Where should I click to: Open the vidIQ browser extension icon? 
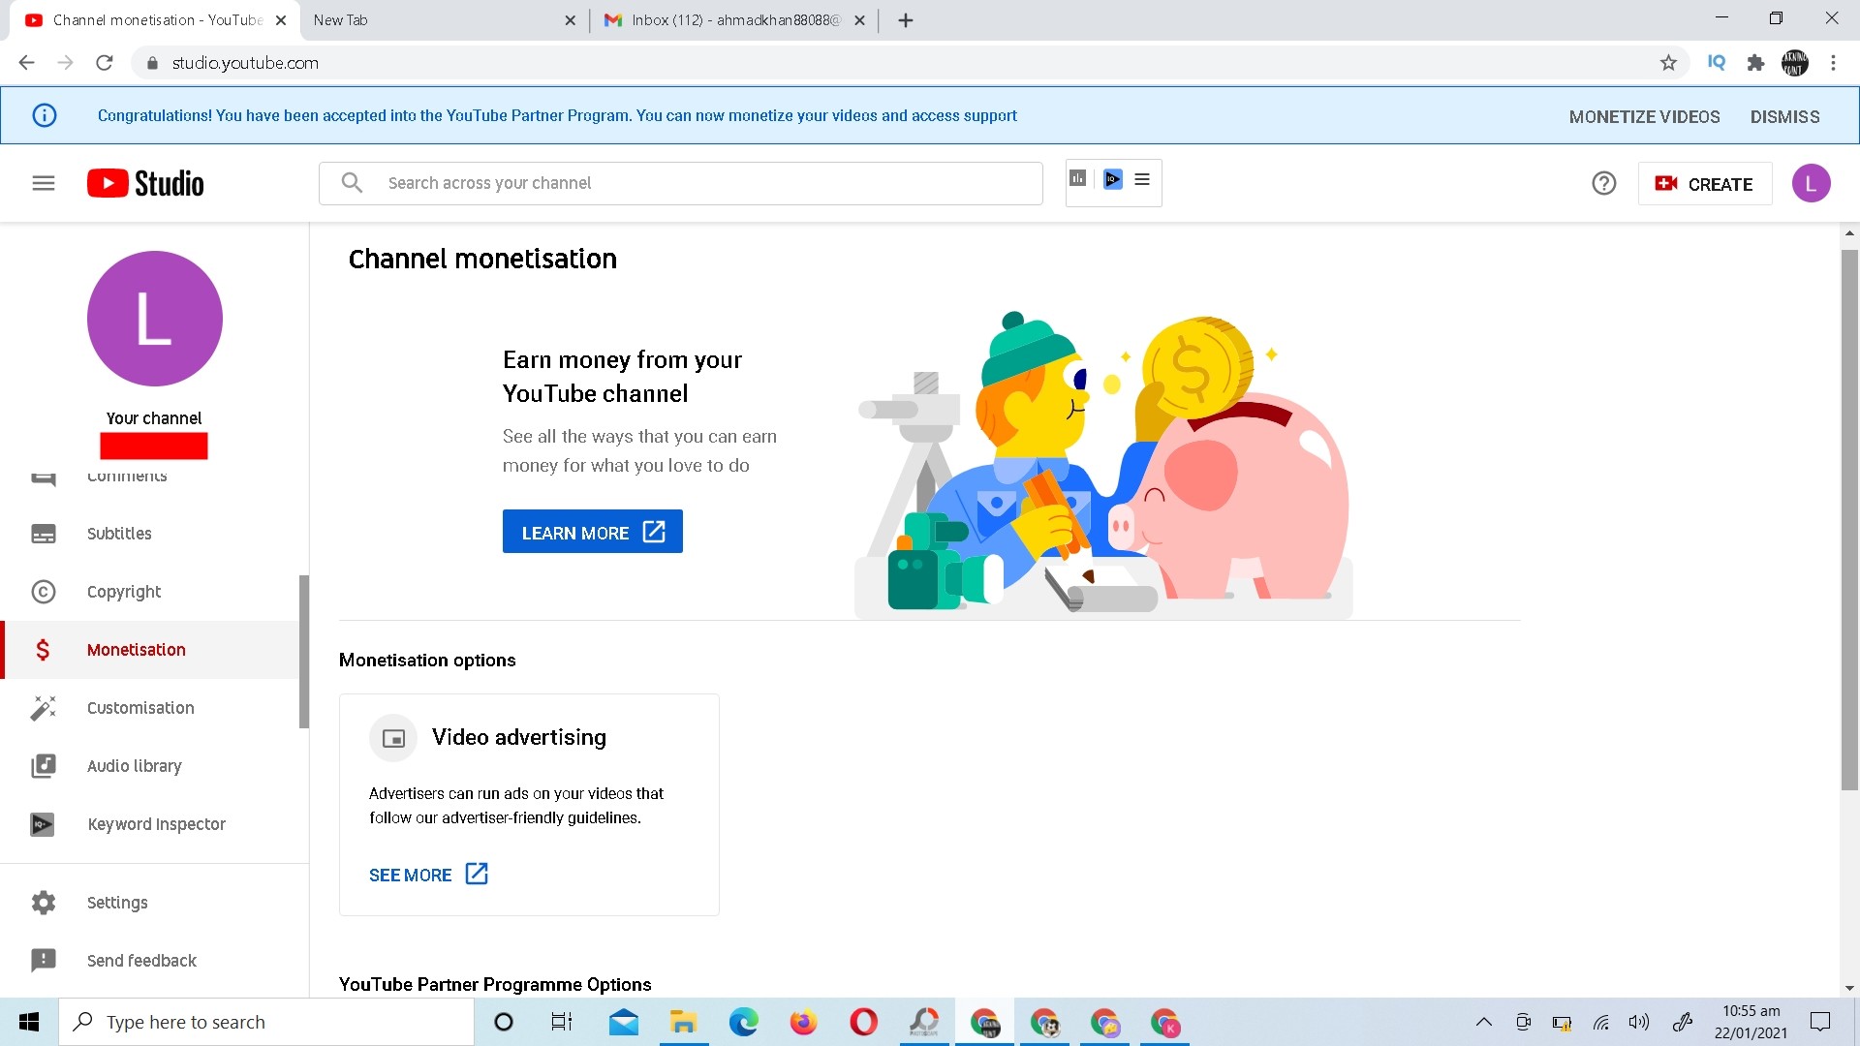pos(1717,63)
